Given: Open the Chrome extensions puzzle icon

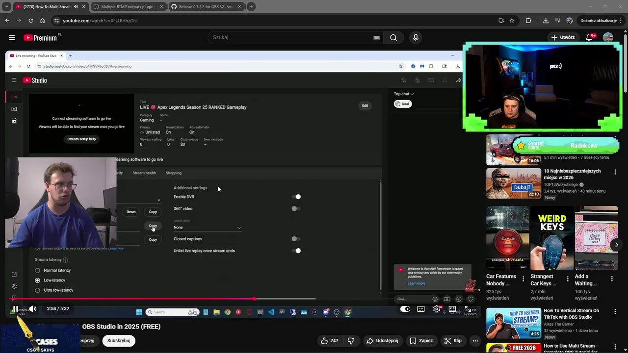Looking at the screenshot, I should pyautogui.click(x=528, y=21).
